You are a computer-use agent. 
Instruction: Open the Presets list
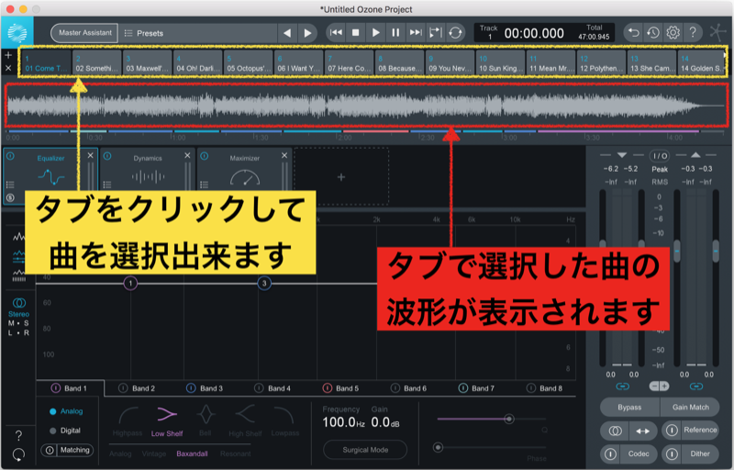[144, 33]
